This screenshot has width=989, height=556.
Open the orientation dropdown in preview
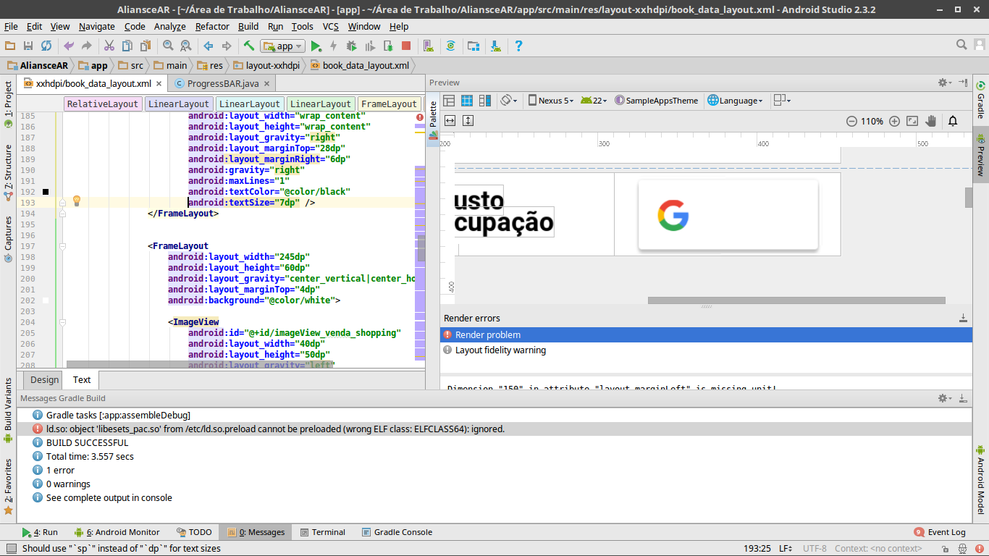click(509, 101)
